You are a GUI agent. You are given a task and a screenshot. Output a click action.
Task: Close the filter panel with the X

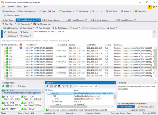[154, 32]
